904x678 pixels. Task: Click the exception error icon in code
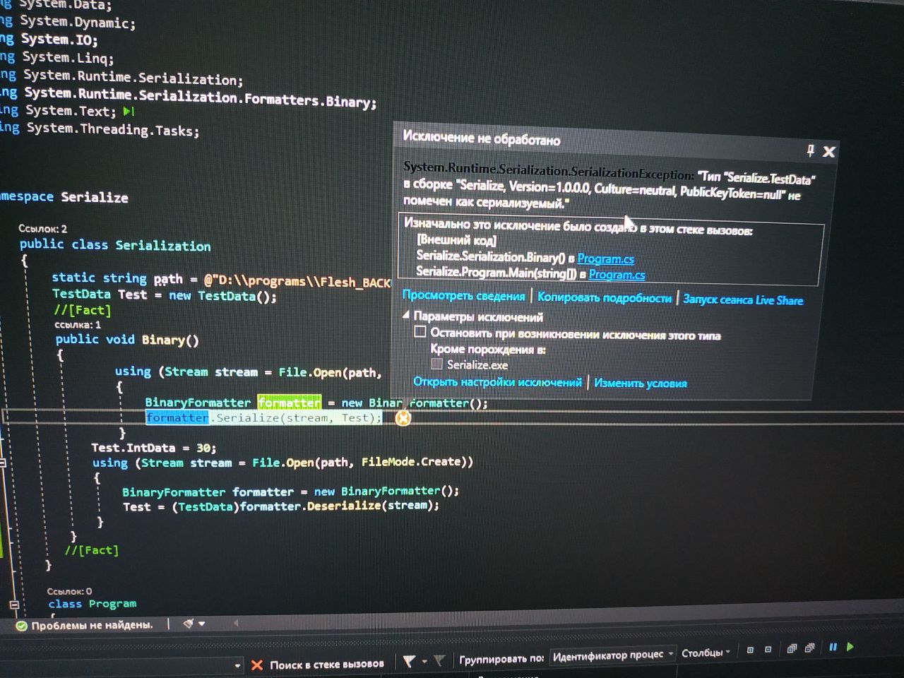coord(403,418)
